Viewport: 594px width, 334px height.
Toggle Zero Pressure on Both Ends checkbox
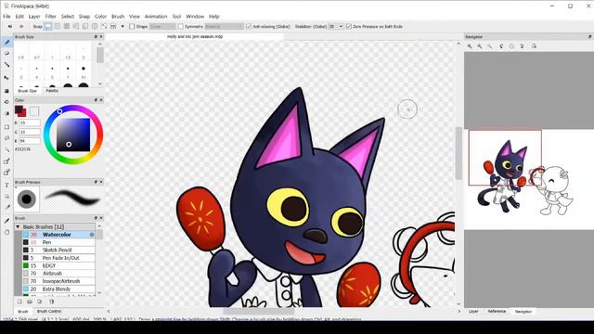[349, 27]
